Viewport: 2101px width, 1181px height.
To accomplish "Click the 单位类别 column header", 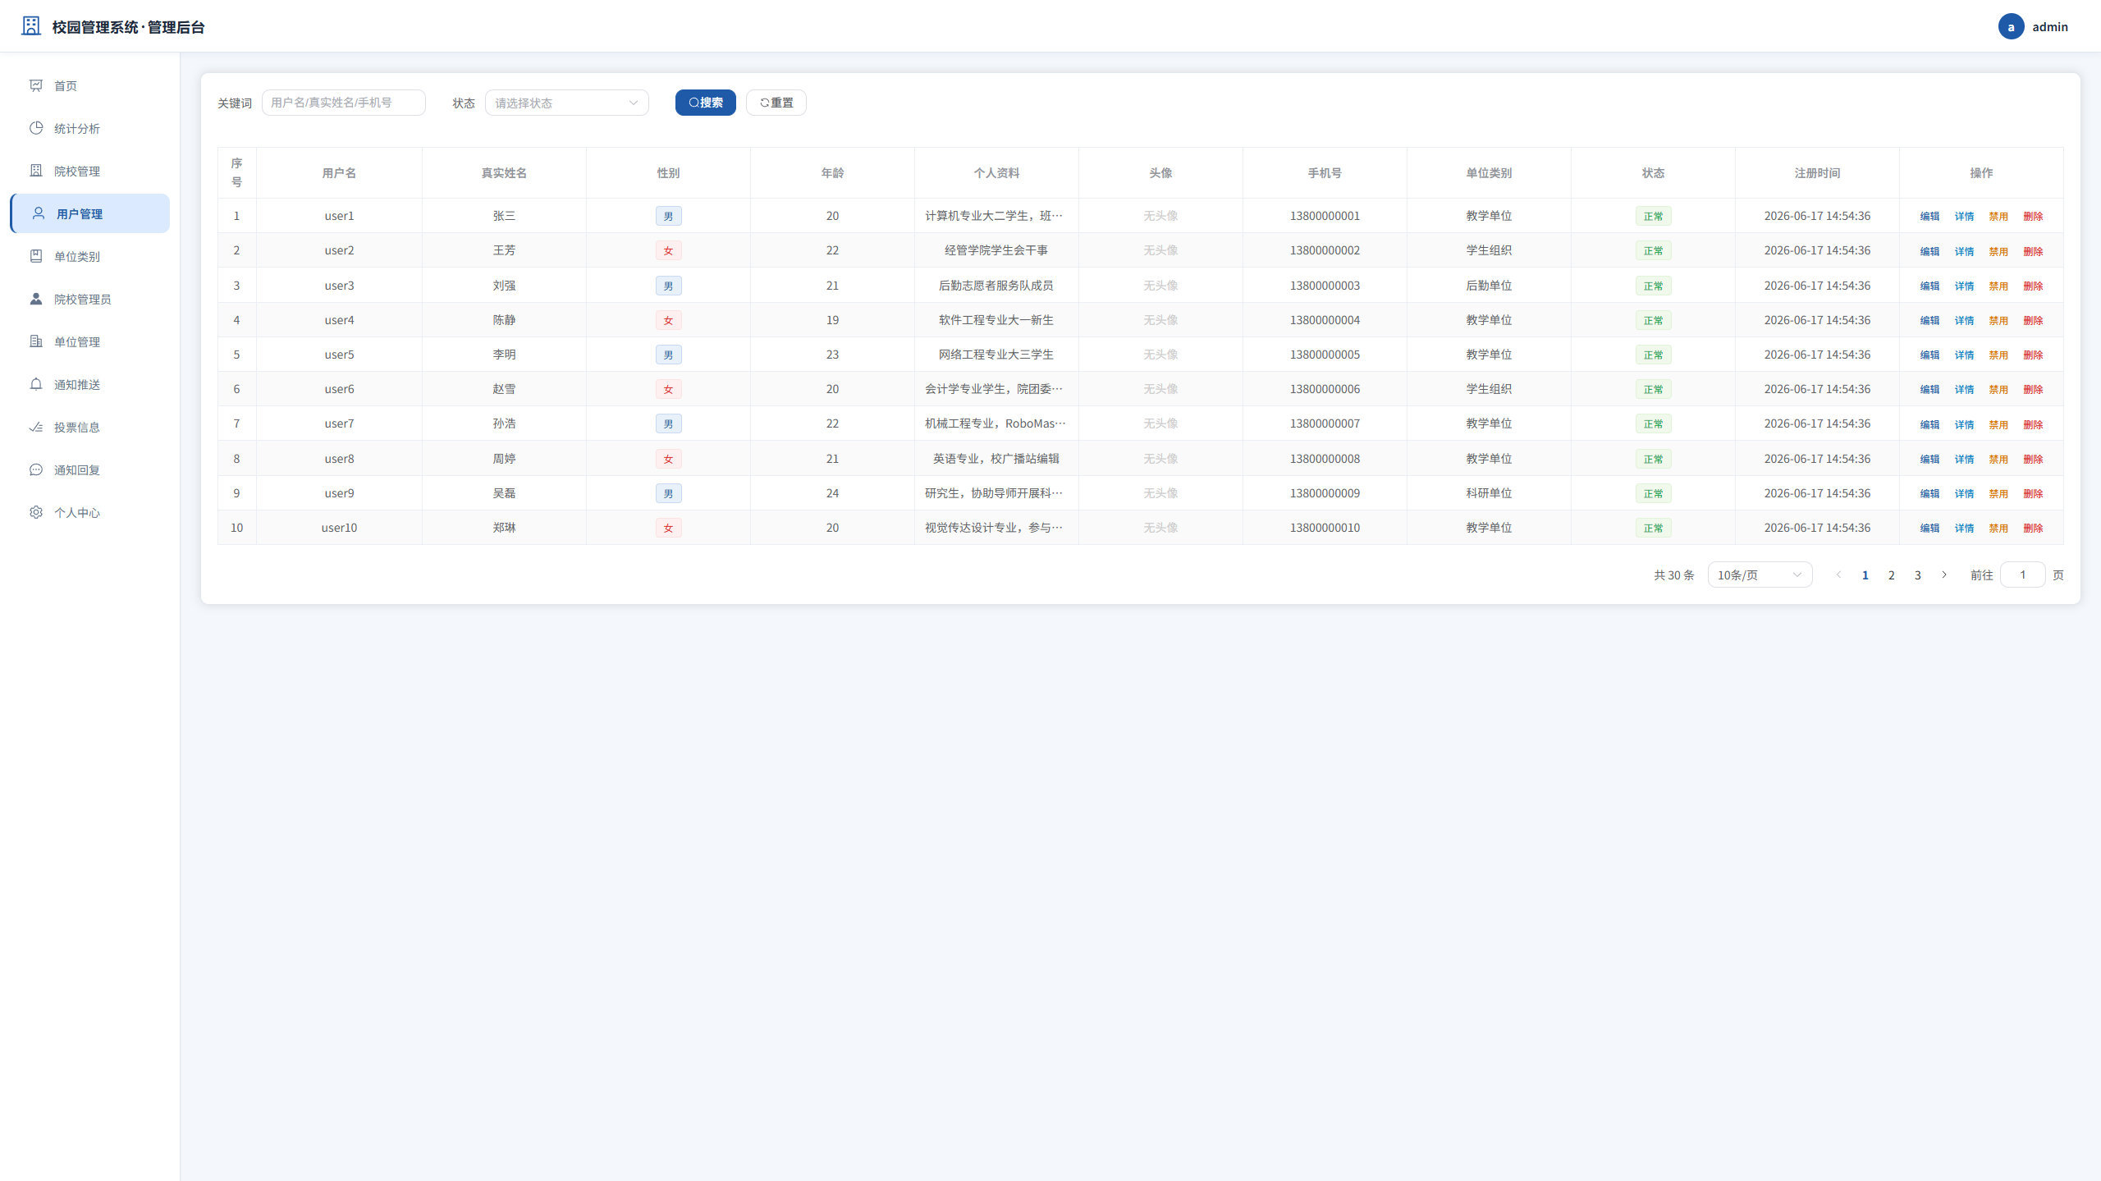I will tap(1489, 173).
